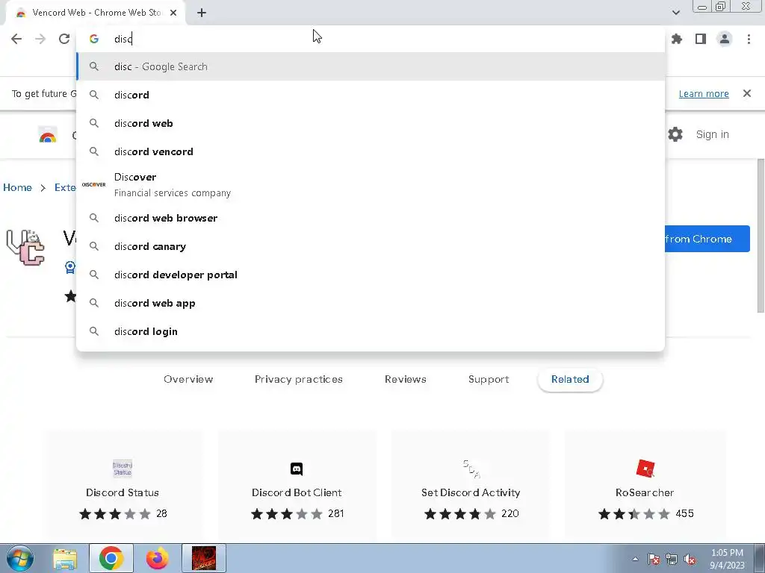The image size is (765, 573).
Task: Choose the 'discord web' suggestion
Action: pyautogui.click(x=371, y=123)
